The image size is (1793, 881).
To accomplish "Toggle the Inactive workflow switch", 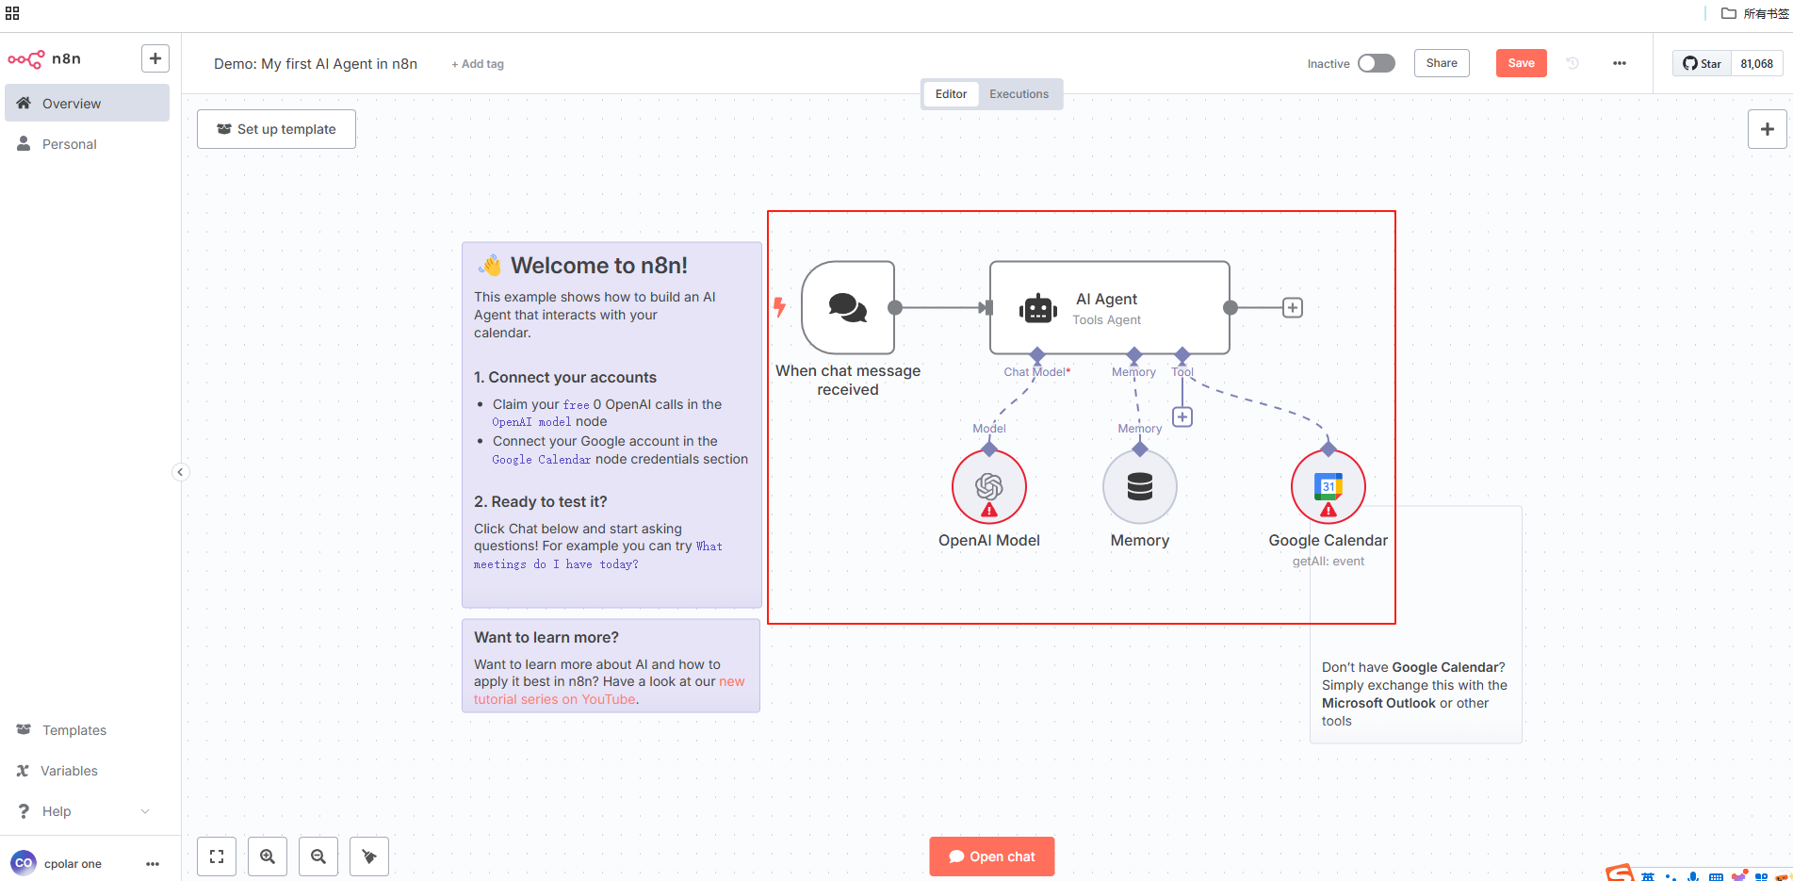I will (x=1377, y=63).
